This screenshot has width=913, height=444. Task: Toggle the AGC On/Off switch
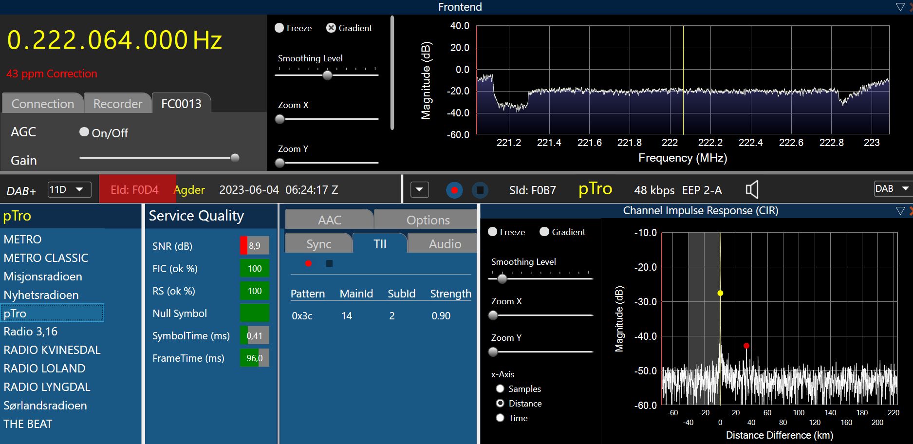tap(84, 132)
